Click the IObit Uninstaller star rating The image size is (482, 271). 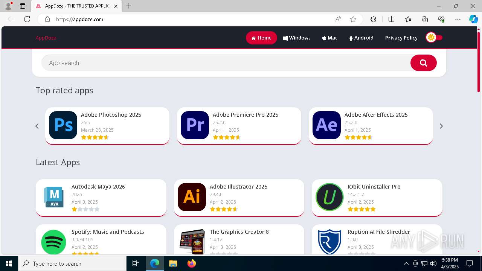pos(361,209)
